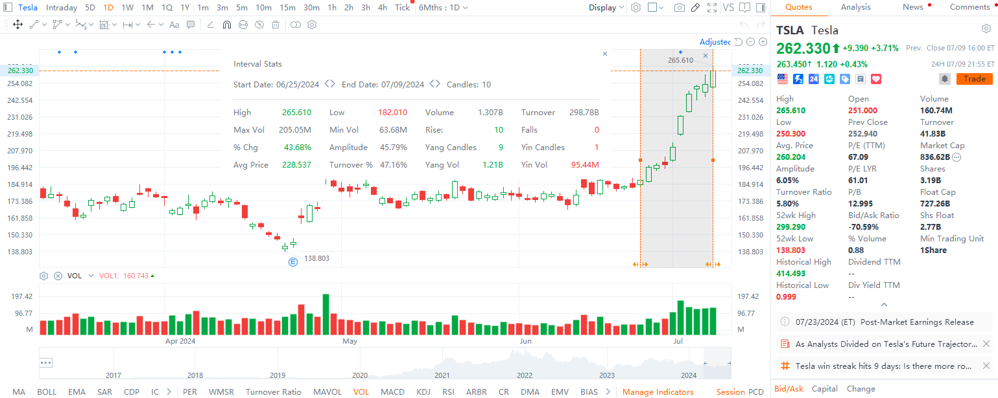Set a price alert with bell icon
Screen dimensions: 998x398
pos(945,79)
